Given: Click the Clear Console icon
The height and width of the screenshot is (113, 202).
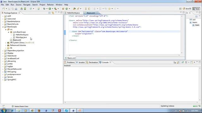Looking at the screenshot, I should pyautogui.click(x=175, y=62).
